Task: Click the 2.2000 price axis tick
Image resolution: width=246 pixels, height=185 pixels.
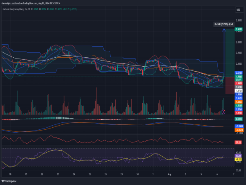Action: point(239,53)
